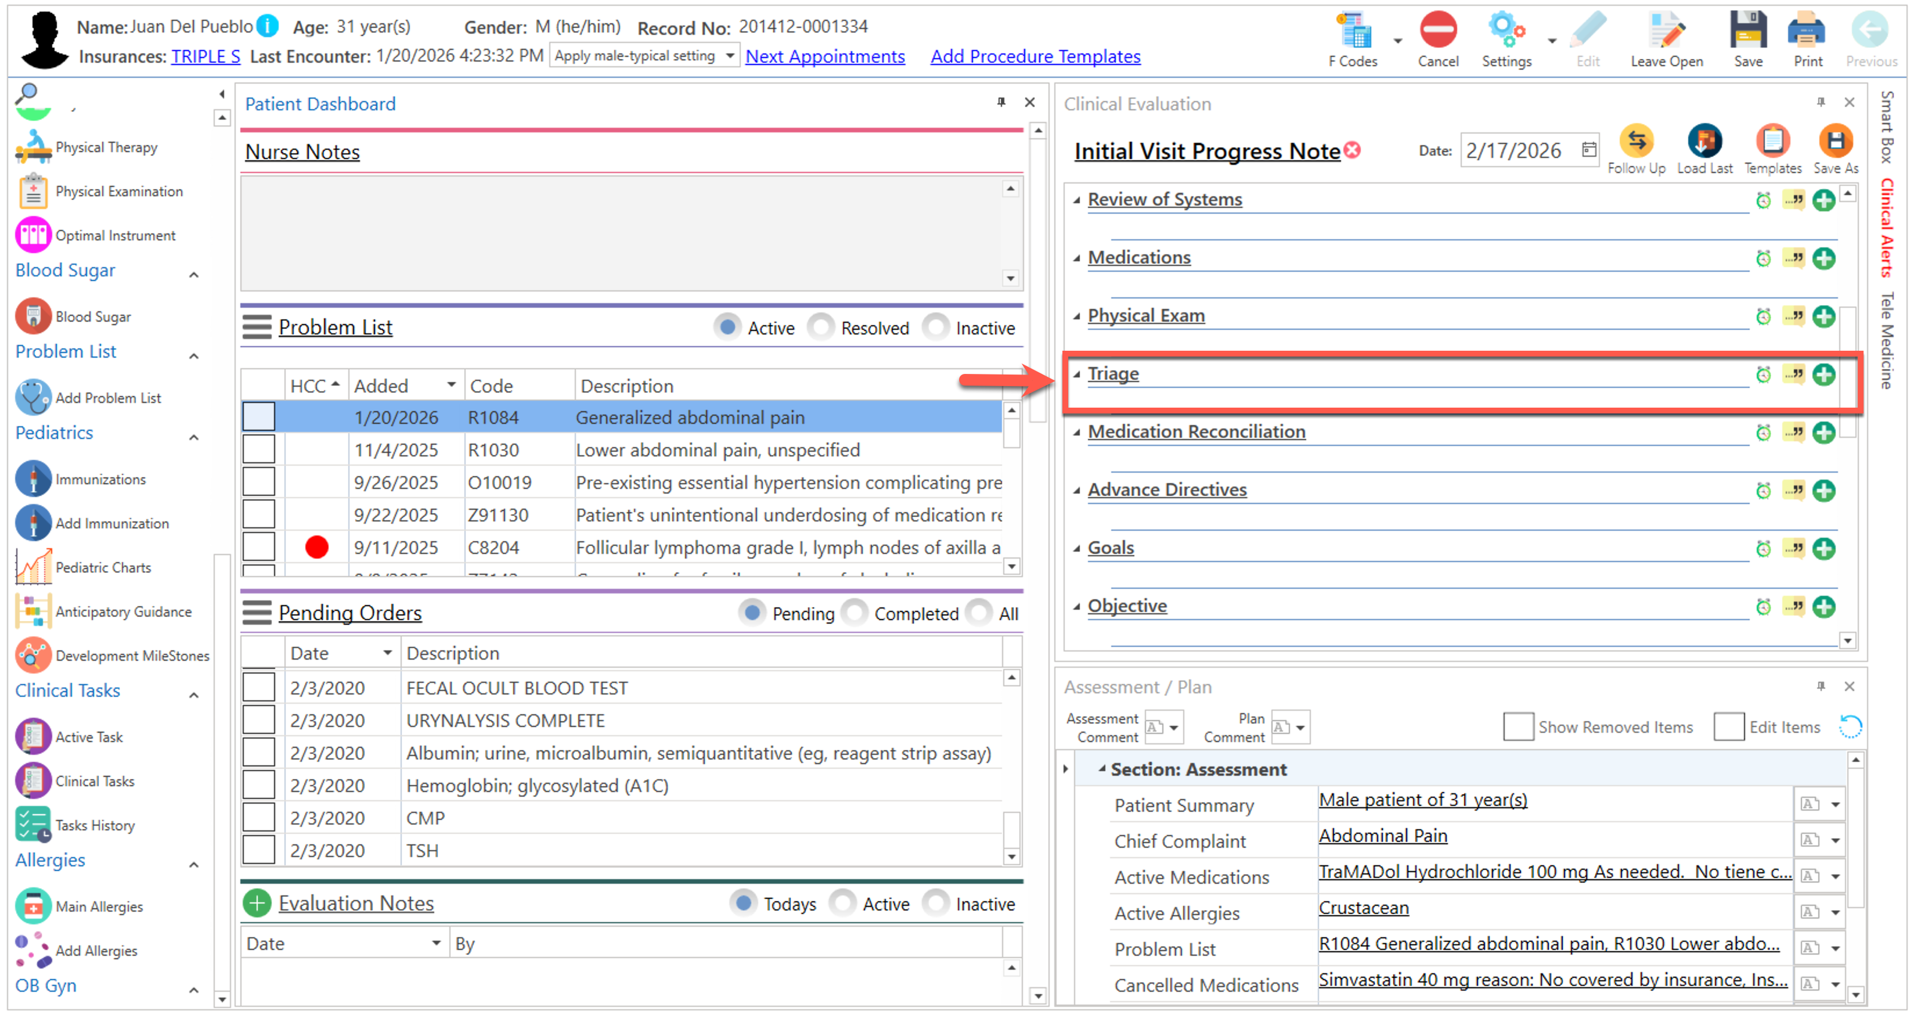Tick checkbox for FECAL OCULT BLOOD TEST

259,688
